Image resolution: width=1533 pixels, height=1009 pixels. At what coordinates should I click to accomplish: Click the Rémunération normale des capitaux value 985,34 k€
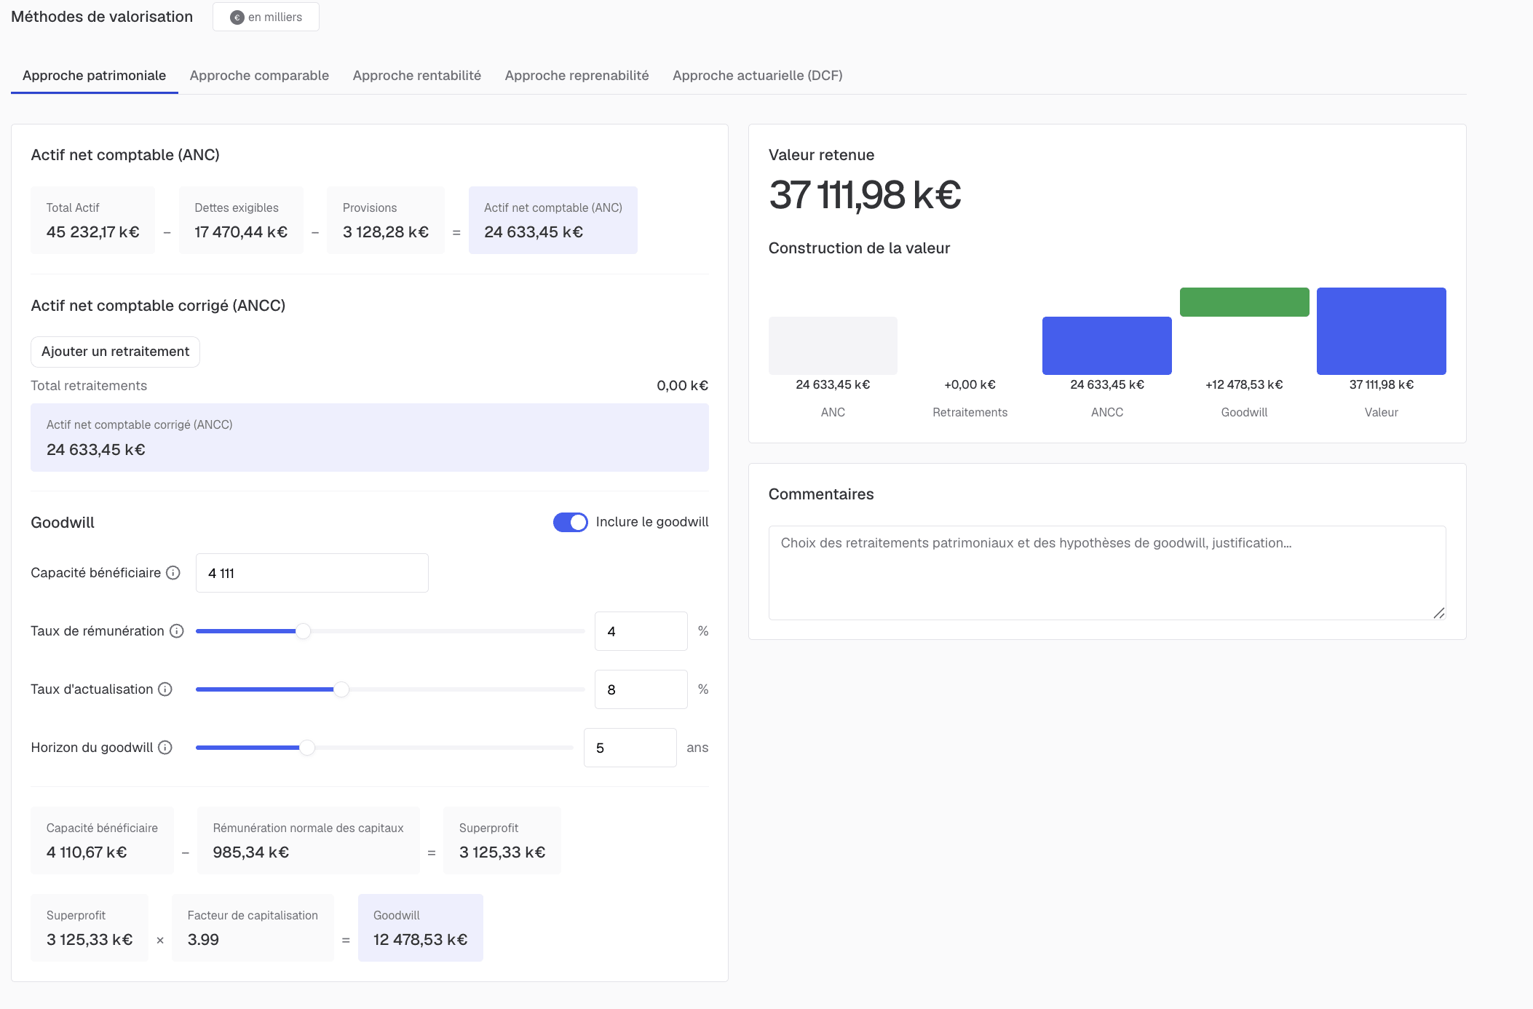point(250,852)
